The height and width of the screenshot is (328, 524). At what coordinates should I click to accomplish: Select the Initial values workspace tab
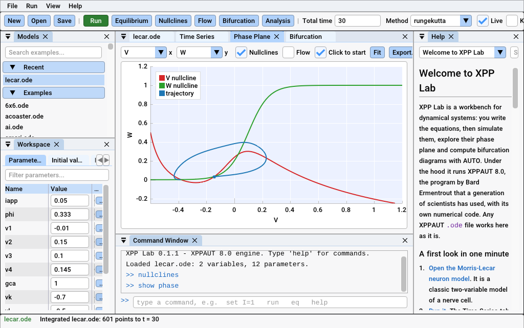point(67,160)
